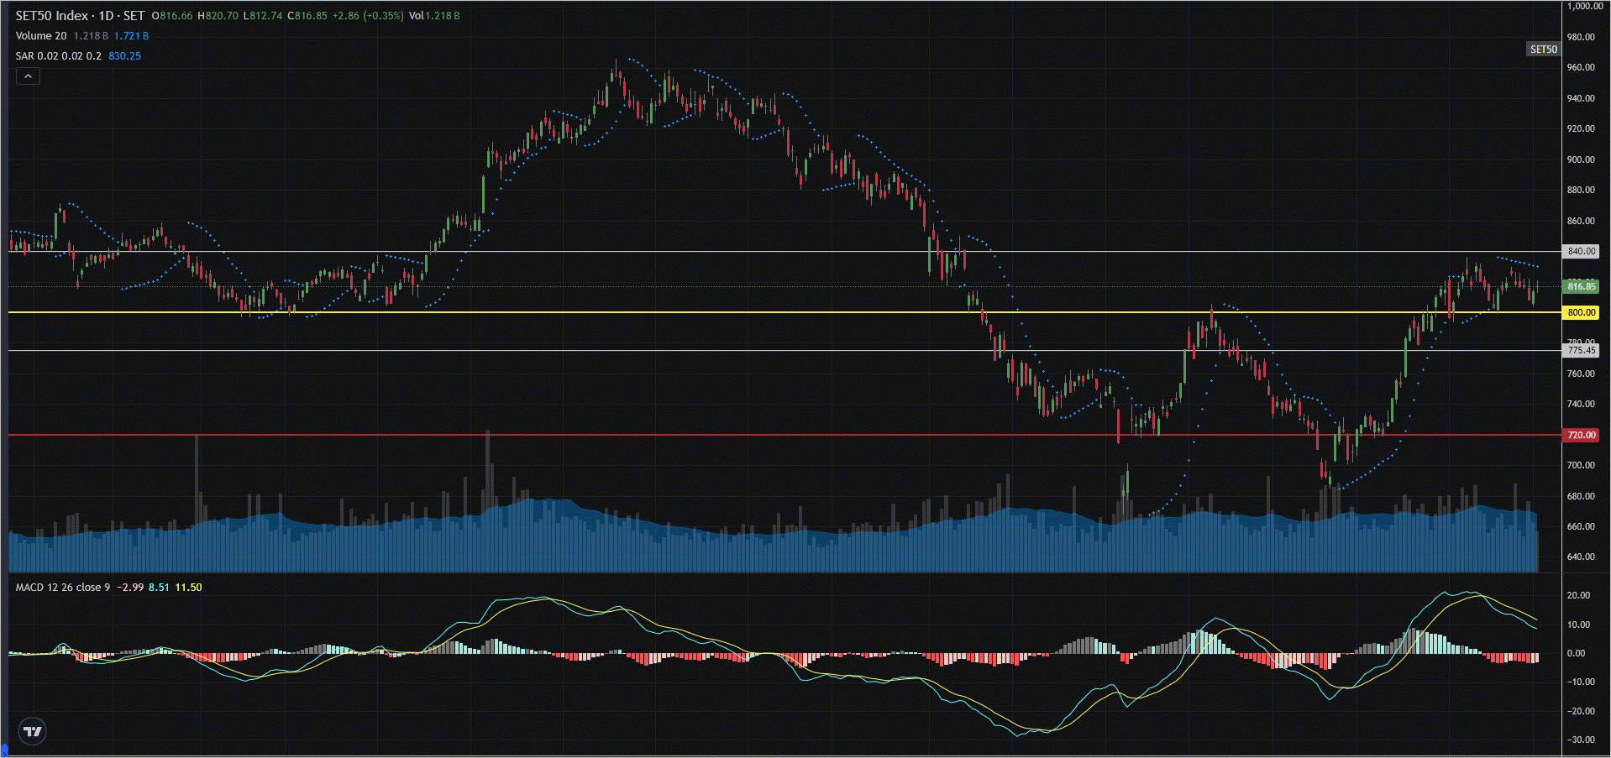Open the MACD 12 26 close 9 legend

tap(62, 588)
